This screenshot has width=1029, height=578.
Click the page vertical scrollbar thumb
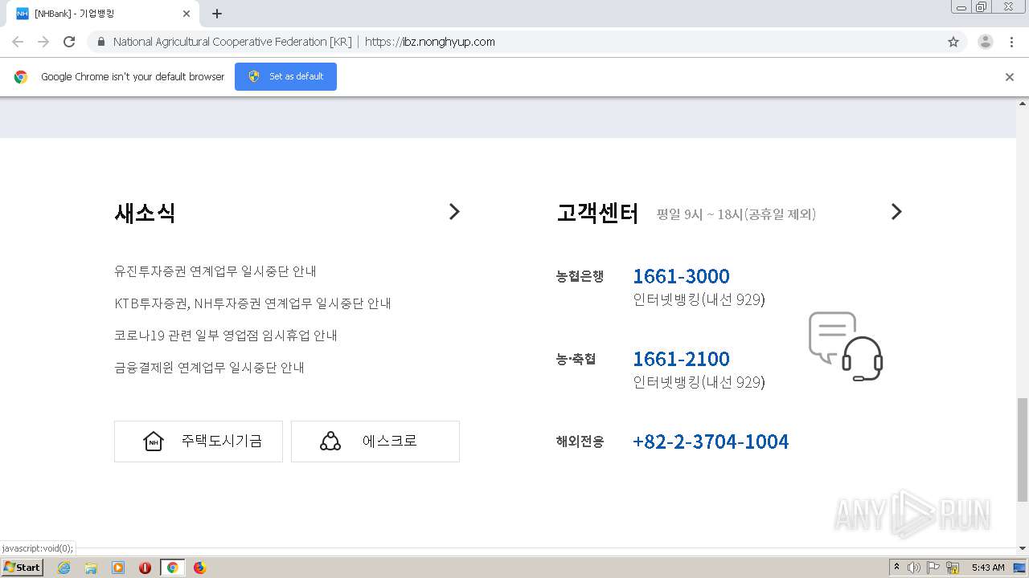(x=1023, y=450)
